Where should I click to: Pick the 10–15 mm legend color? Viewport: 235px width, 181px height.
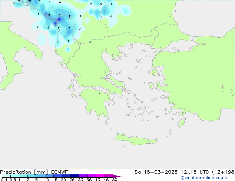click(x=49, y=176)
